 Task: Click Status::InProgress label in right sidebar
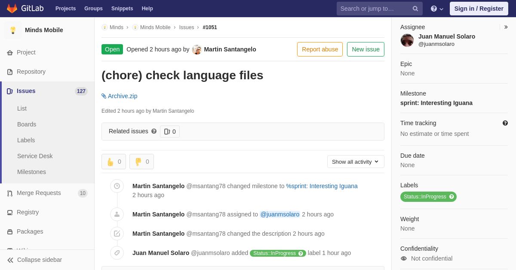(x=428, y=197)
